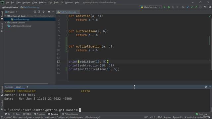
Task: Open Search Everywhere magnifier
Action: click(210, 7)
